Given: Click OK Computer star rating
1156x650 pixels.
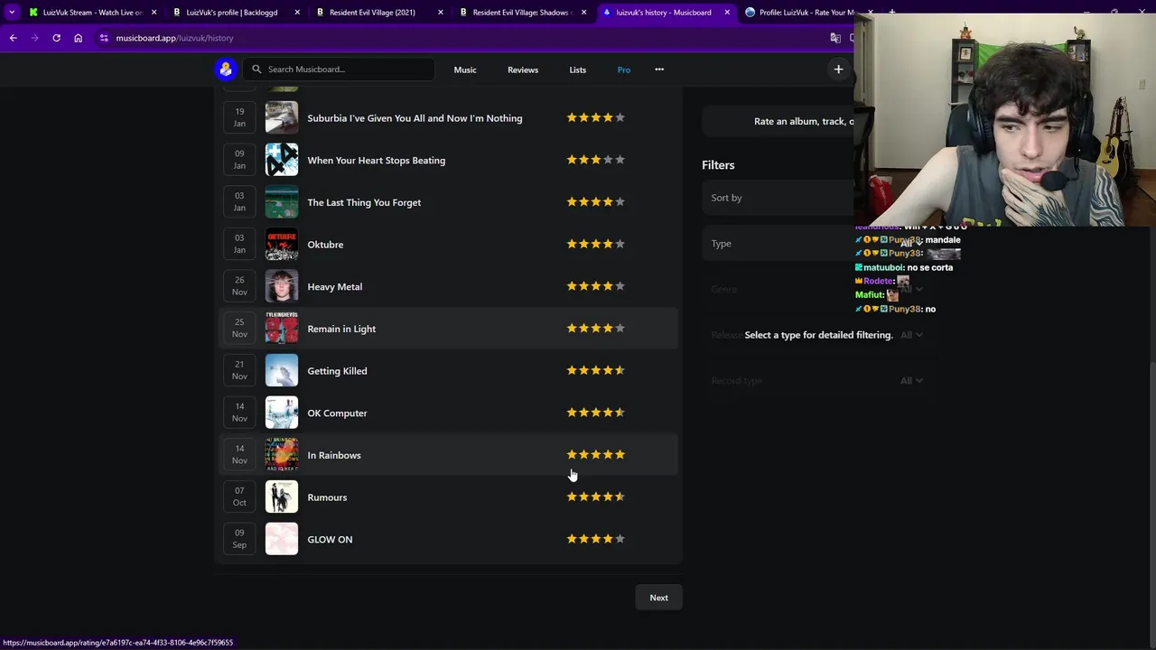Looking at the screenshot, I should 595,413.
